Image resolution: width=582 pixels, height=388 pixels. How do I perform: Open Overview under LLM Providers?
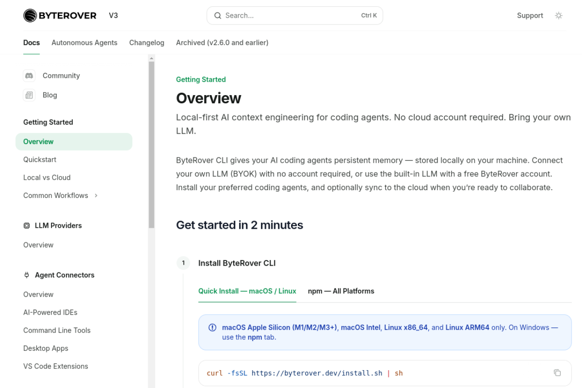[38, 245]
